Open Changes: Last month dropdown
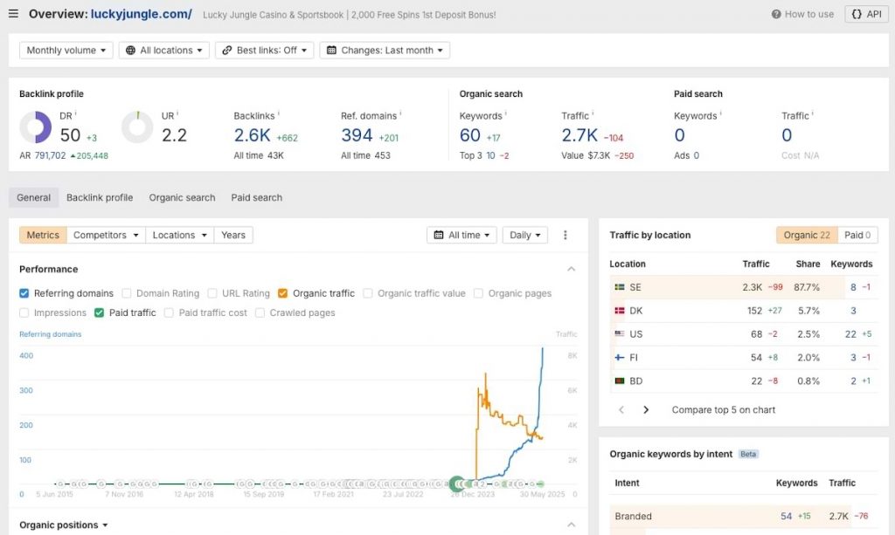Viewport: 895px width, 535px height. 385,50
